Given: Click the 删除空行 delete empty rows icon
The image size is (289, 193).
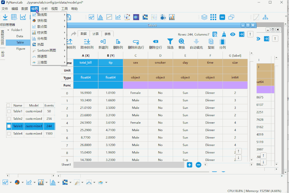Looking at the screenshot, I should tap(155, 42).
